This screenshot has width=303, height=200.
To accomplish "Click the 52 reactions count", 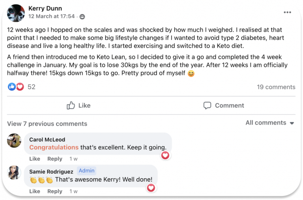I will 31,87.
